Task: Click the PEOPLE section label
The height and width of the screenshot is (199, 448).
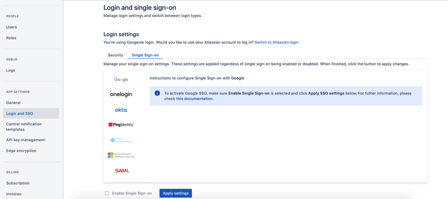Action: (12, 16)
